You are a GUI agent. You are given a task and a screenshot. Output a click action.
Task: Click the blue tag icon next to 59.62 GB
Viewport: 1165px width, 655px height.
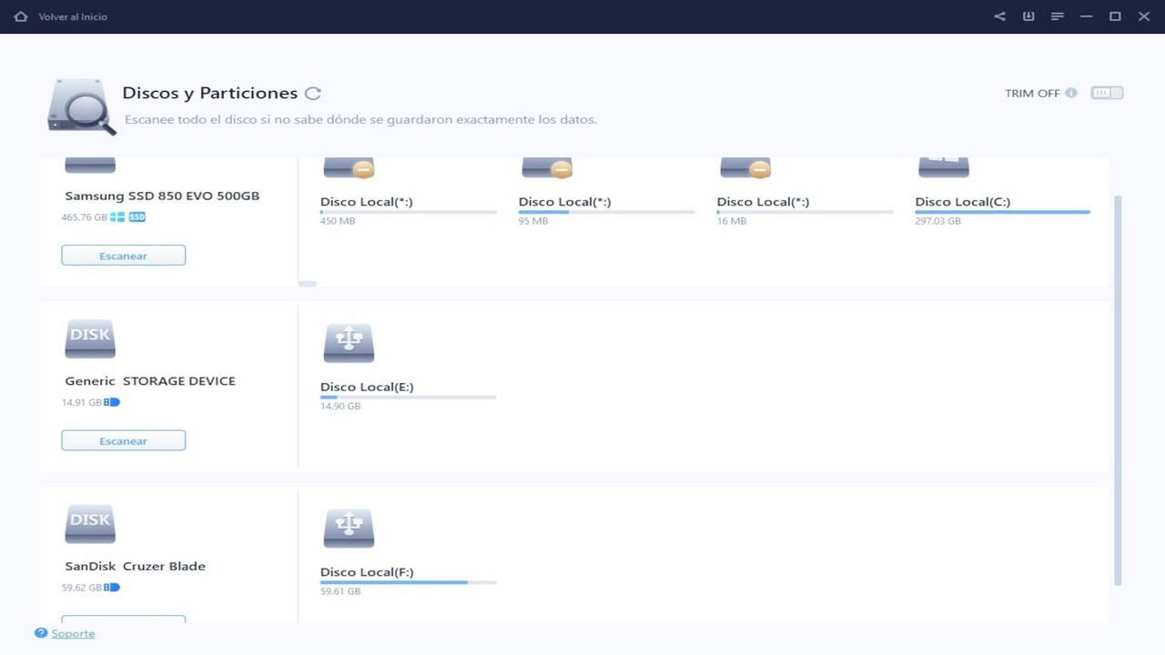tap(112, 588)
